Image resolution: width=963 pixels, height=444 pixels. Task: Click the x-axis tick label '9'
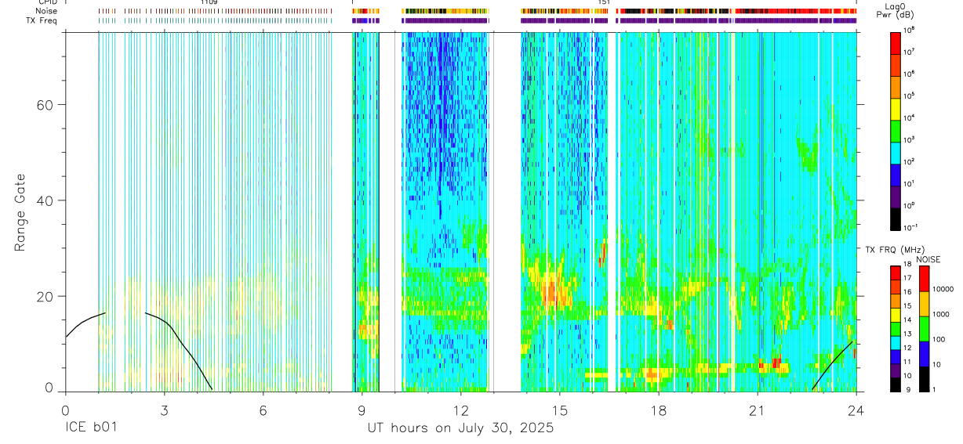[x=362, y=410]
